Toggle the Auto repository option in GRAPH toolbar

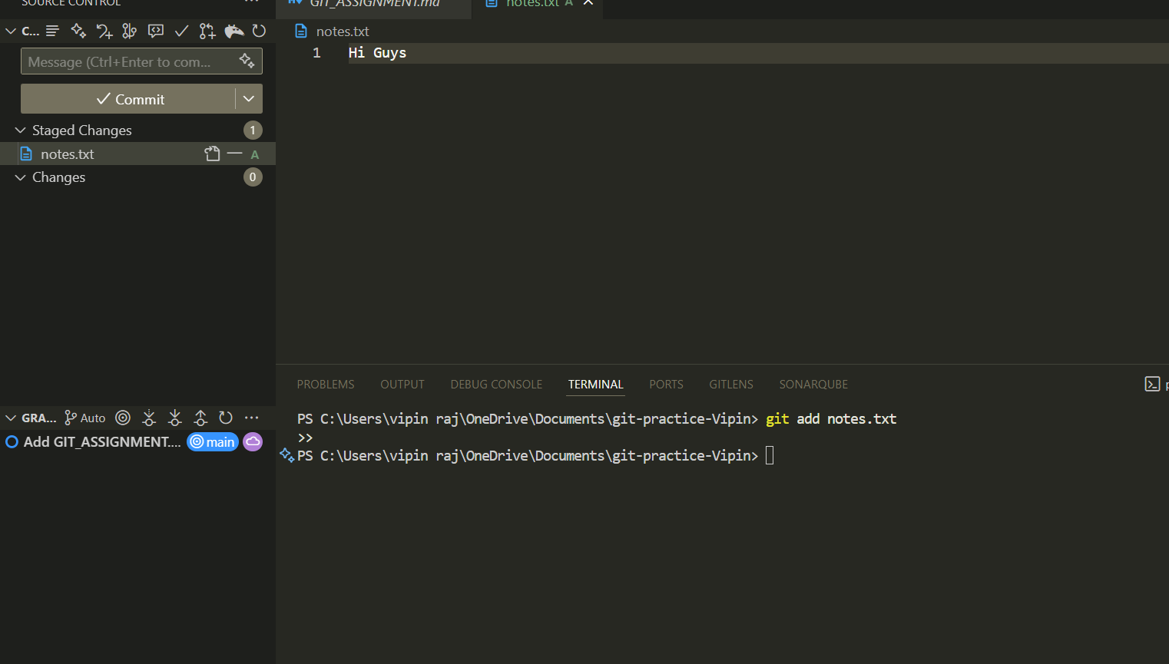[x=84, y=418]
